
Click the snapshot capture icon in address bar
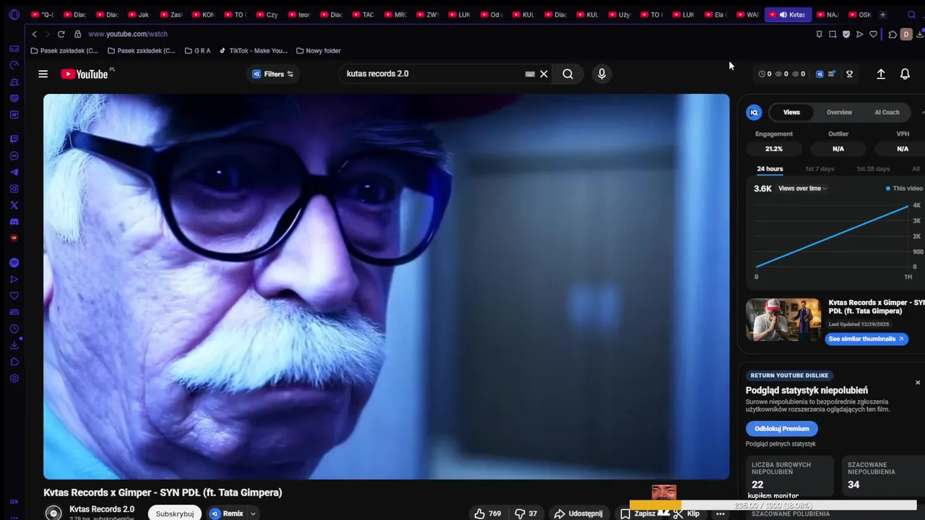(x=832, y=34)
